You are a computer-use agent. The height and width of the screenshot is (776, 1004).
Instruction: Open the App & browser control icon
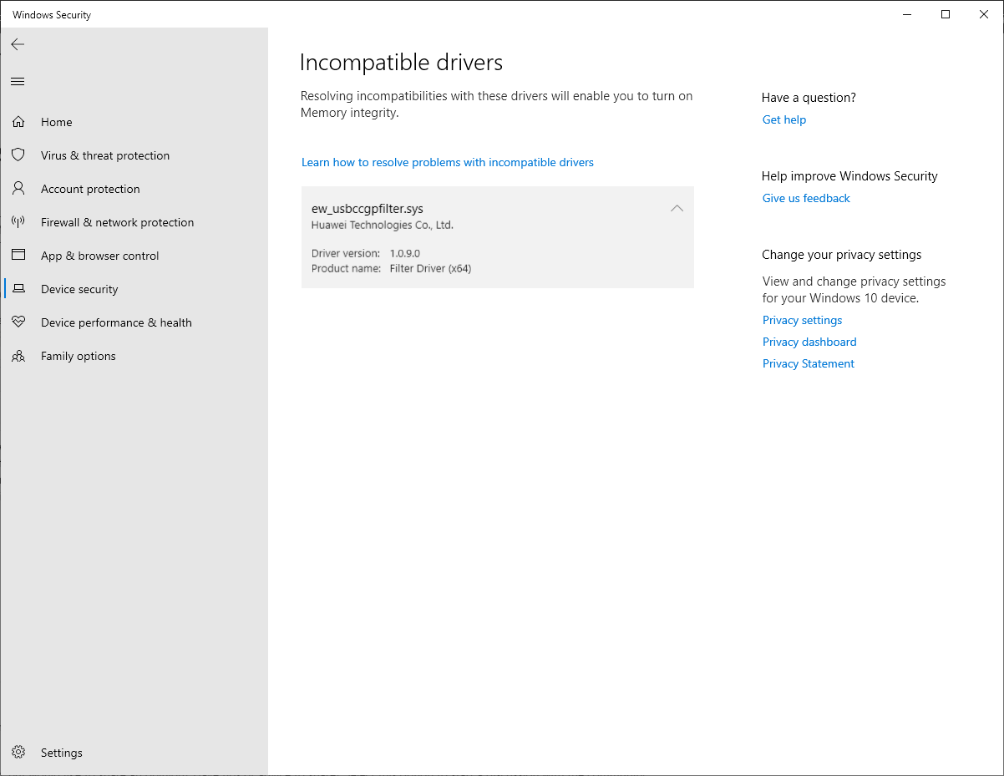click(x=18, y=256)
